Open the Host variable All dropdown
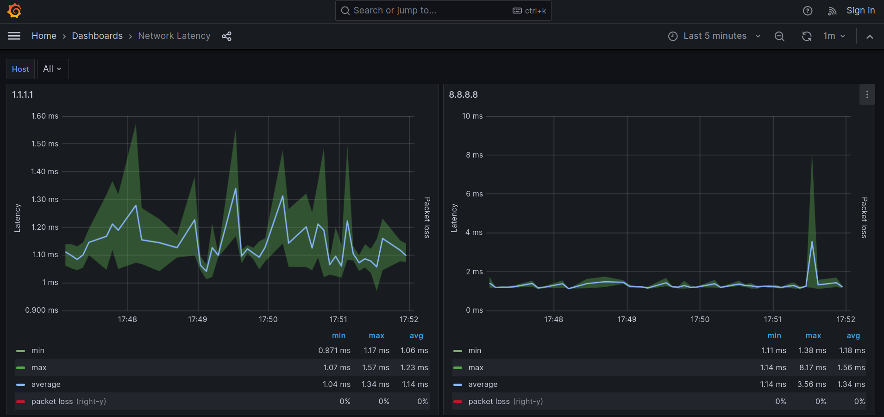This screenshot has width=884, height=417. point(53,69)
